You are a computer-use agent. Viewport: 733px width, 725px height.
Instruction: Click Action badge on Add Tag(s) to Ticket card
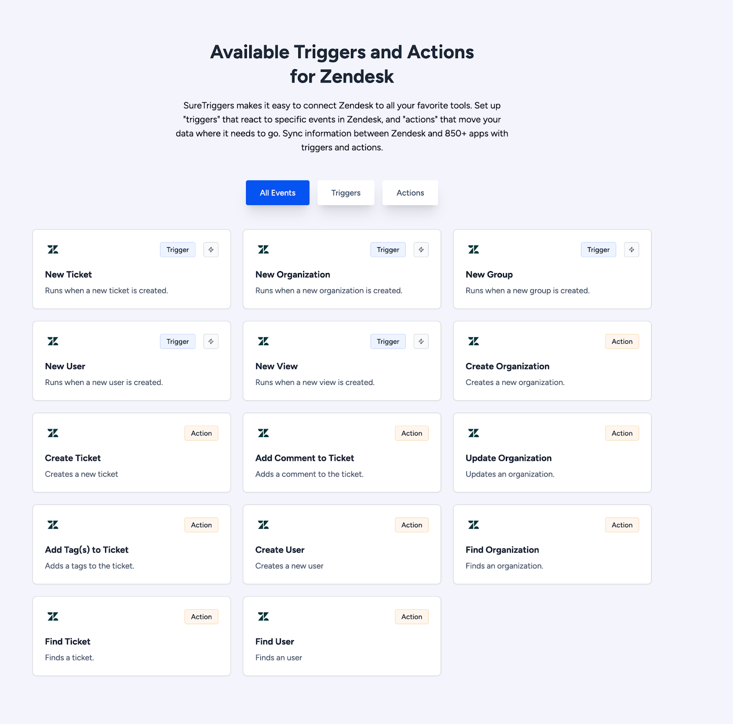click(202, 525)
